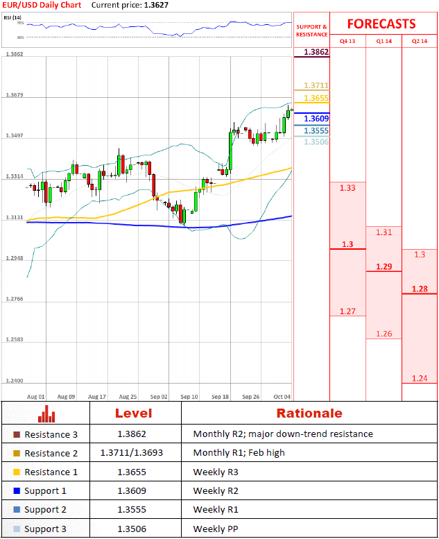Click the 'Level' table column header
The width and height of the screenshot is (439, 539).
[133, 413]
